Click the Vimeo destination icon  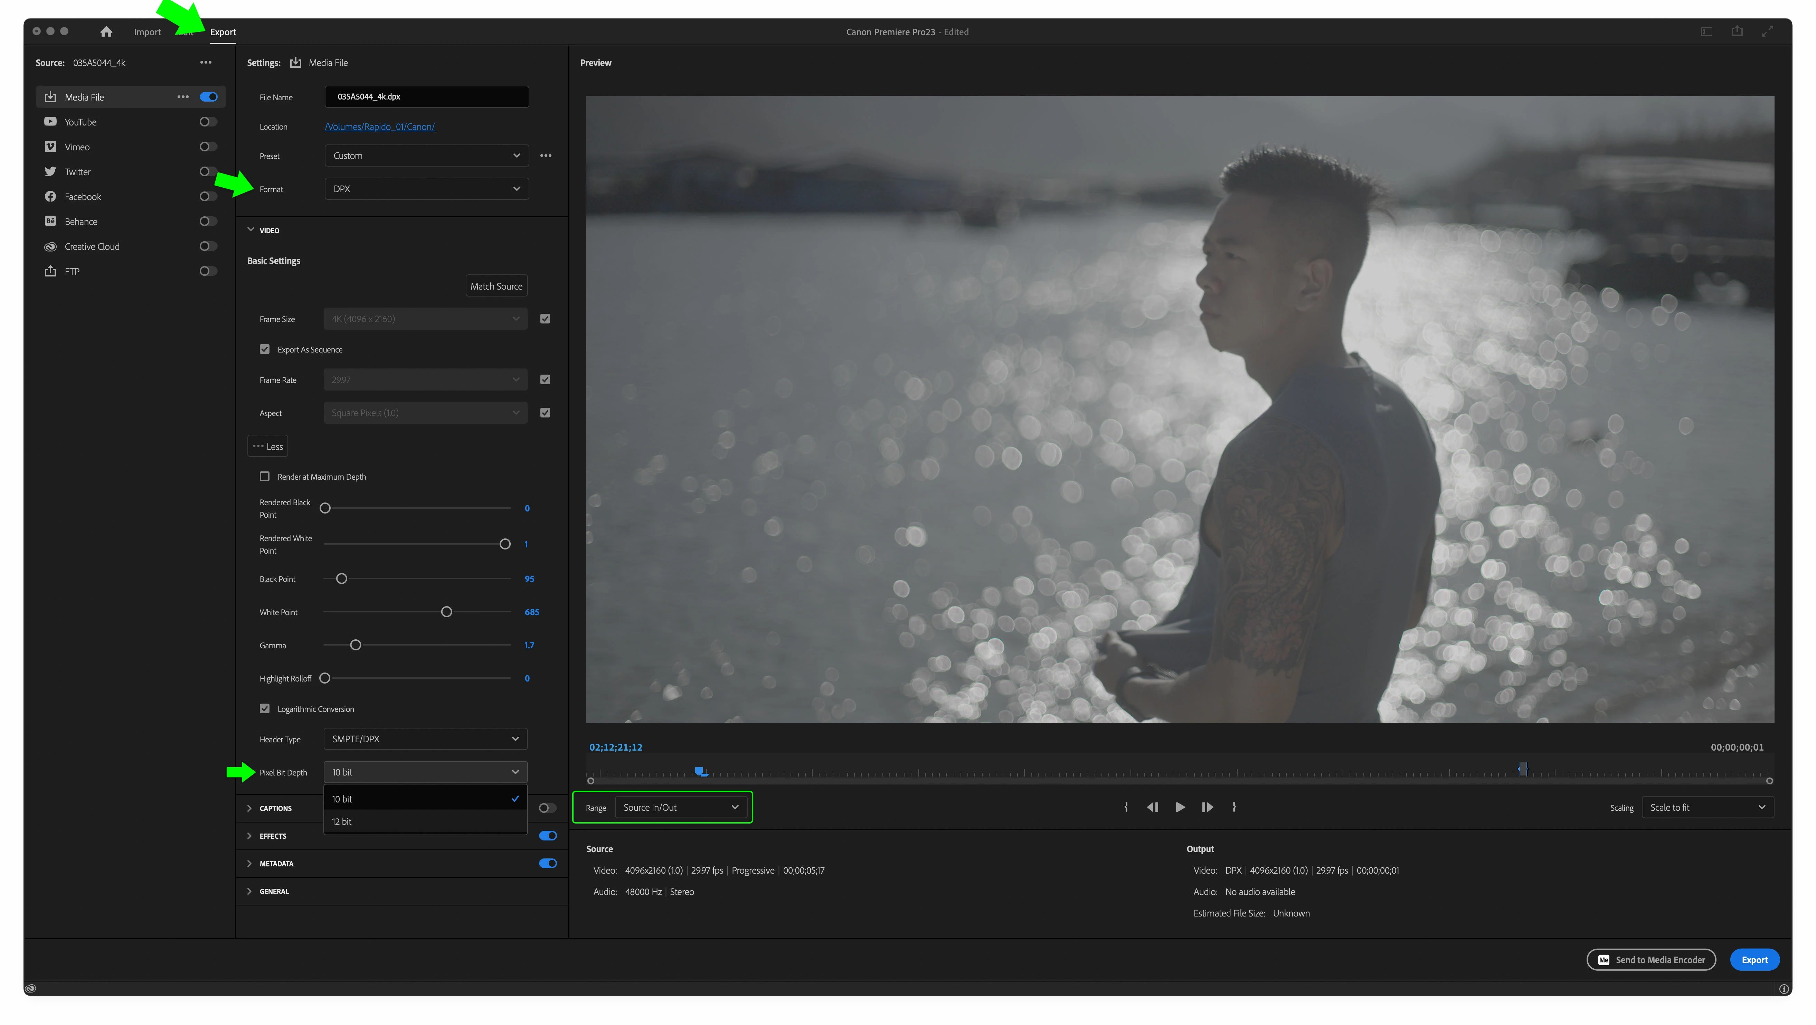[50, 147]
